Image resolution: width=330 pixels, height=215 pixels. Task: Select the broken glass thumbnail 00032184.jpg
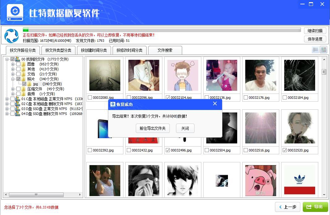tap(300, 75)
